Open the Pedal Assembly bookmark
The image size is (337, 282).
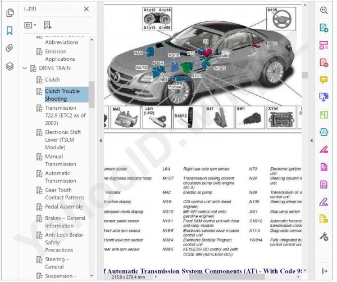point(63,207)
